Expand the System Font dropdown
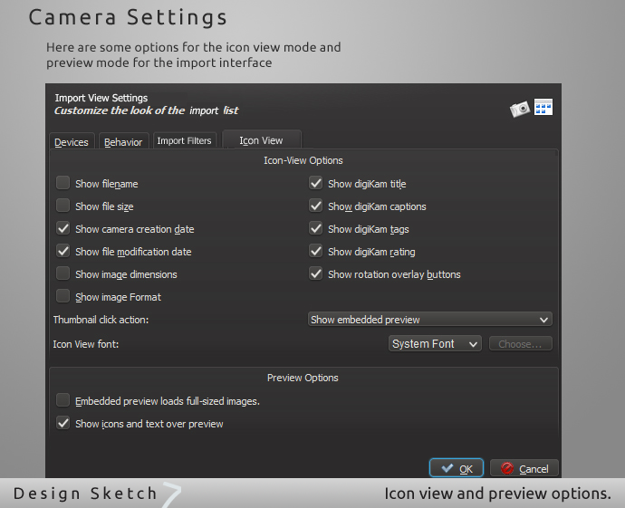Viewport: 625px width, 508px height. 435,344
